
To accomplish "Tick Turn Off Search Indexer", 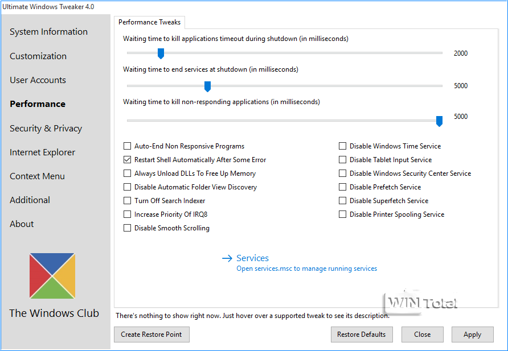I will (x=128, y=201).
